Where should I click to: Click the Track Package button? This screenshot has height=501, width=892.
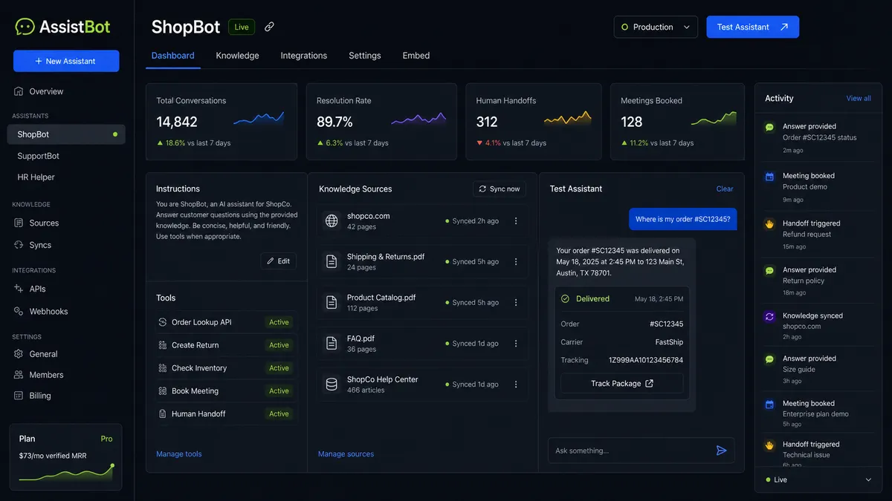(621, 384)
